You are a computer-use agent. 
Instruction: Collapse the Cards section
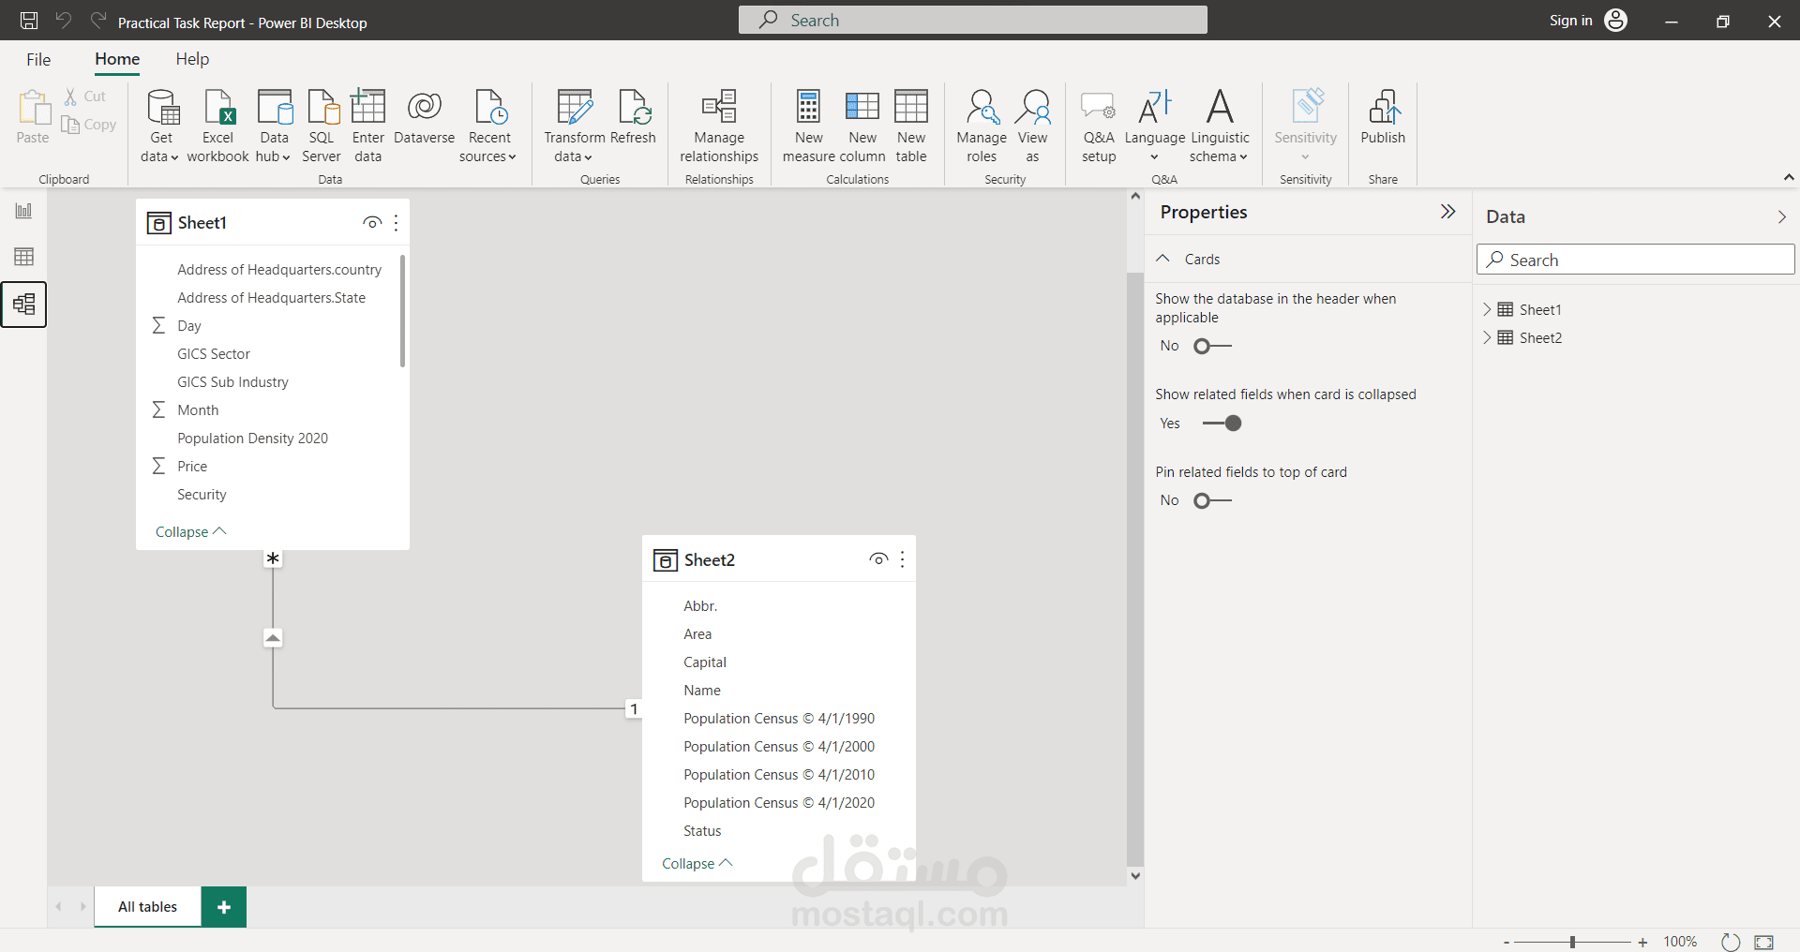[1162, 259]
